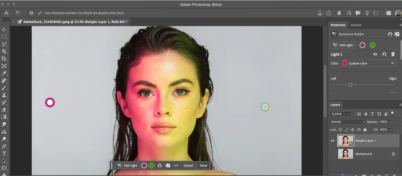The image size is (402, 176).
Task: Open the Search magnifier icon
Action: (x=349, y=13)
